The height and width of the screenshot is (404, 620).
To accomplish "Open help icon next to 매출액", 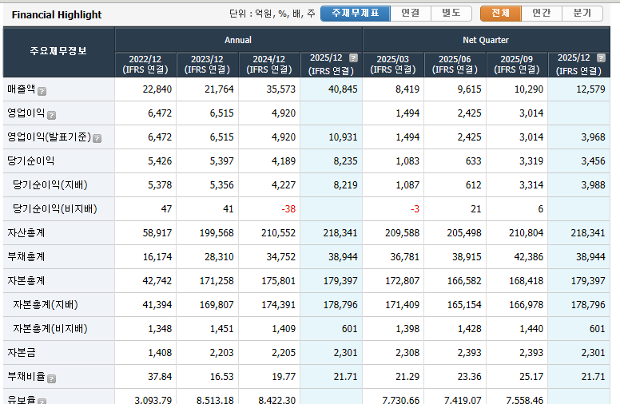I will (42, 91).
